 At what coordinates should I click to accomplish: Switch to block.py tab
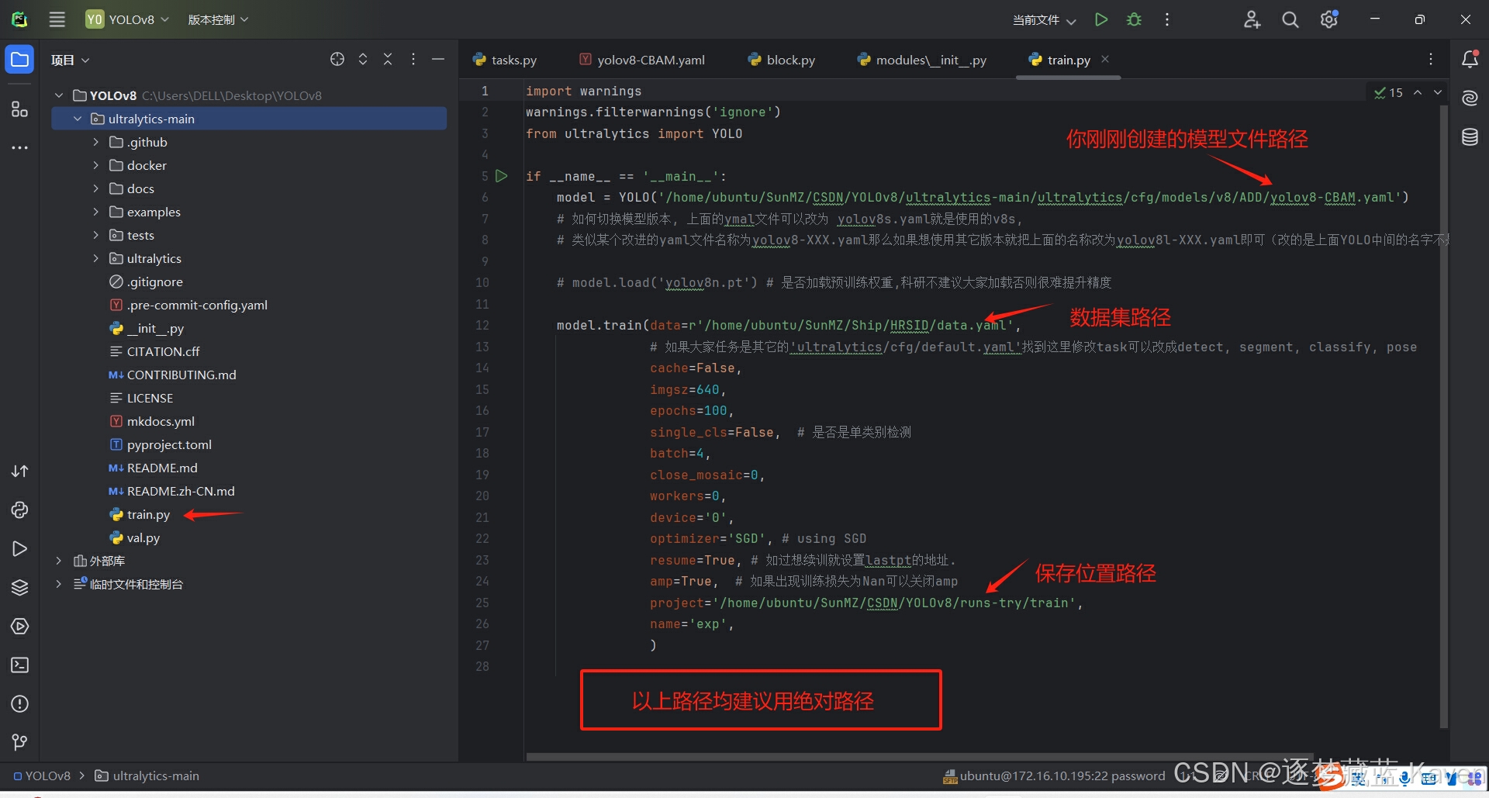coord(782,60)
